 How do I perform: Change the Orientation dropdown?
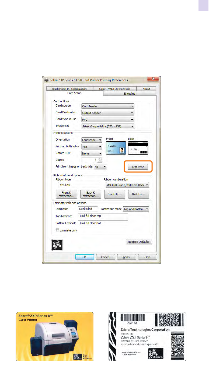(92, 140)
